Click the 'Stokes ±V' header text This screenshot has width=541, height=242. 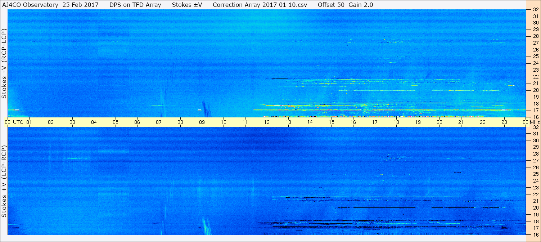[187, 5]
